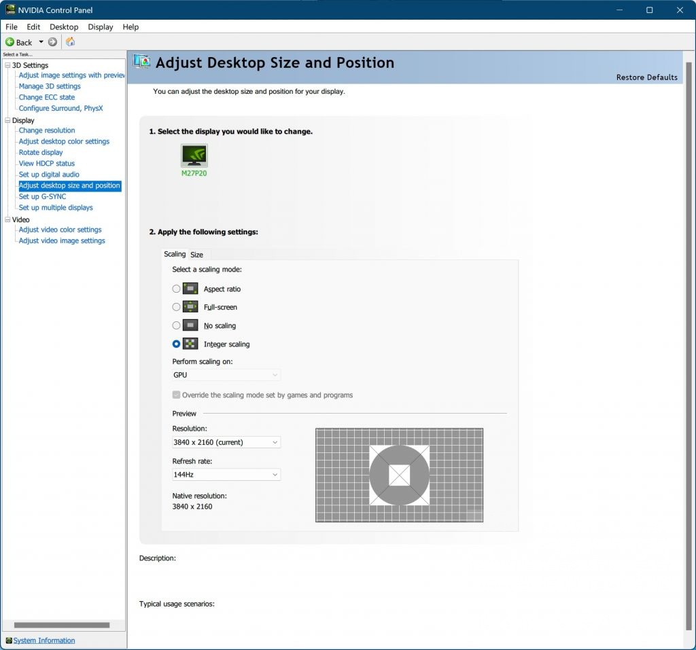This screenshot has height=650, width=696.
Task: Open the Refresh rate dropdown
Action: (226, 475)
